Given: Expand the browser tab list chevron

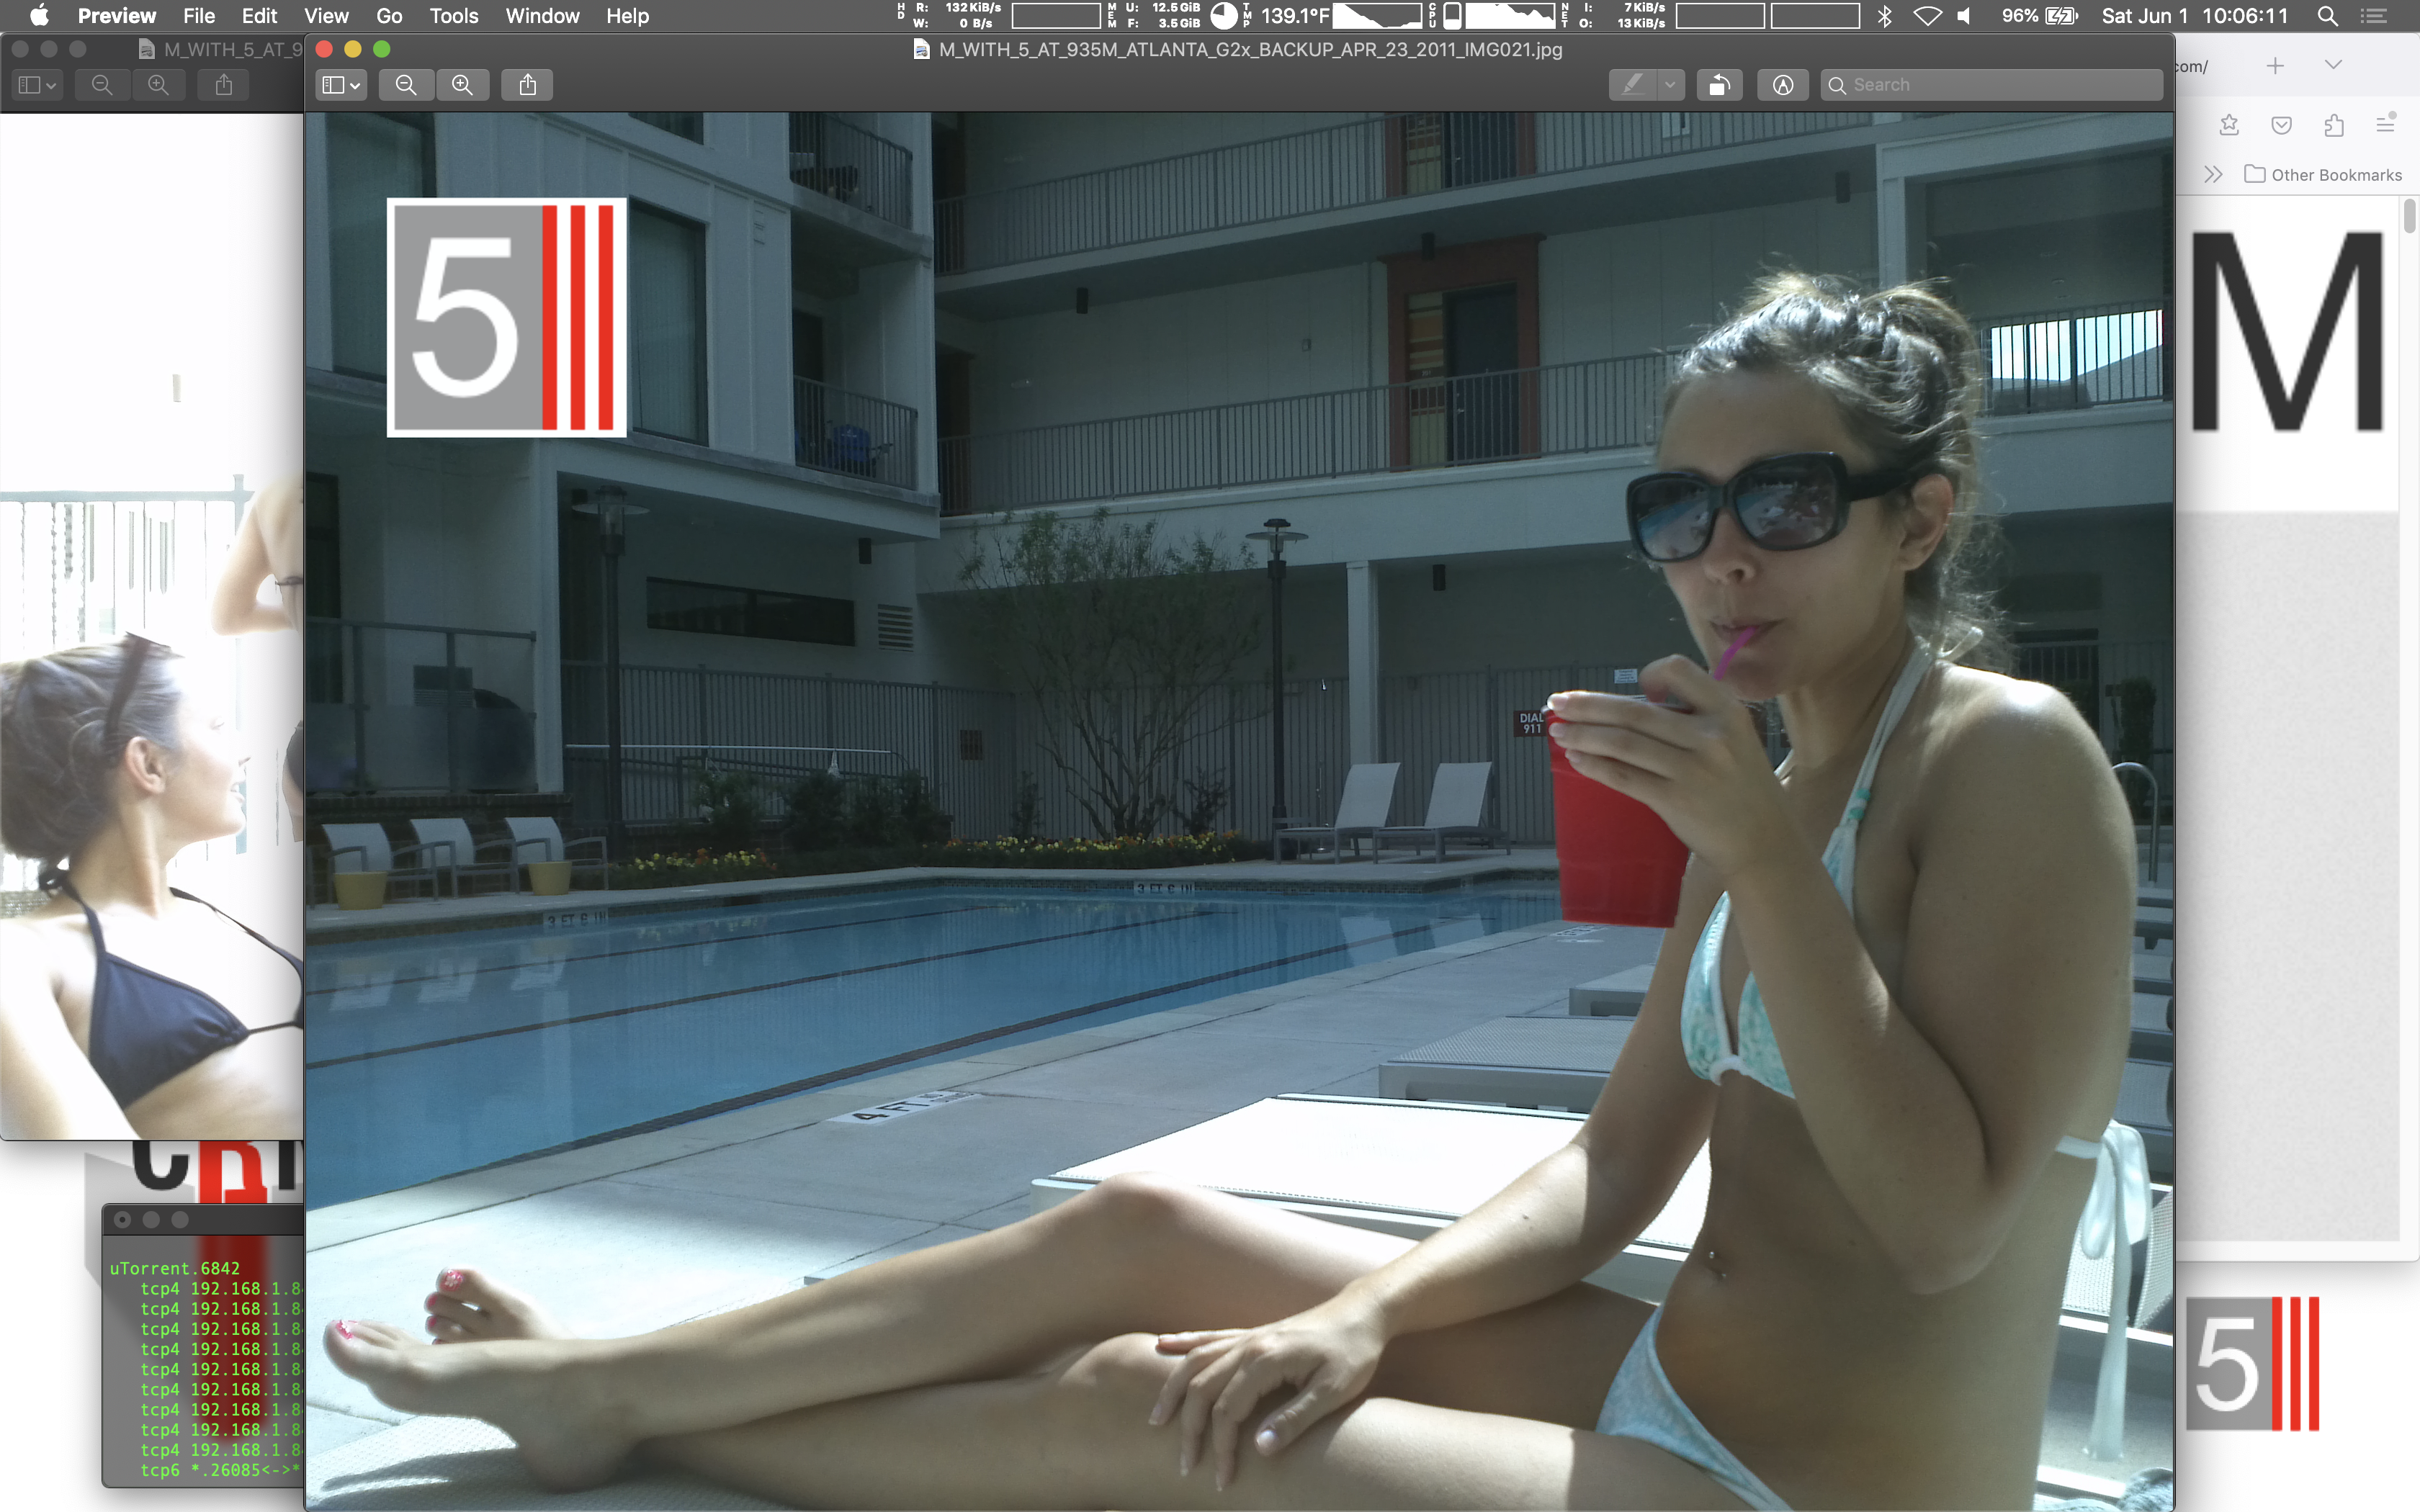Looking at the screenshot, I should (2333, 65).
